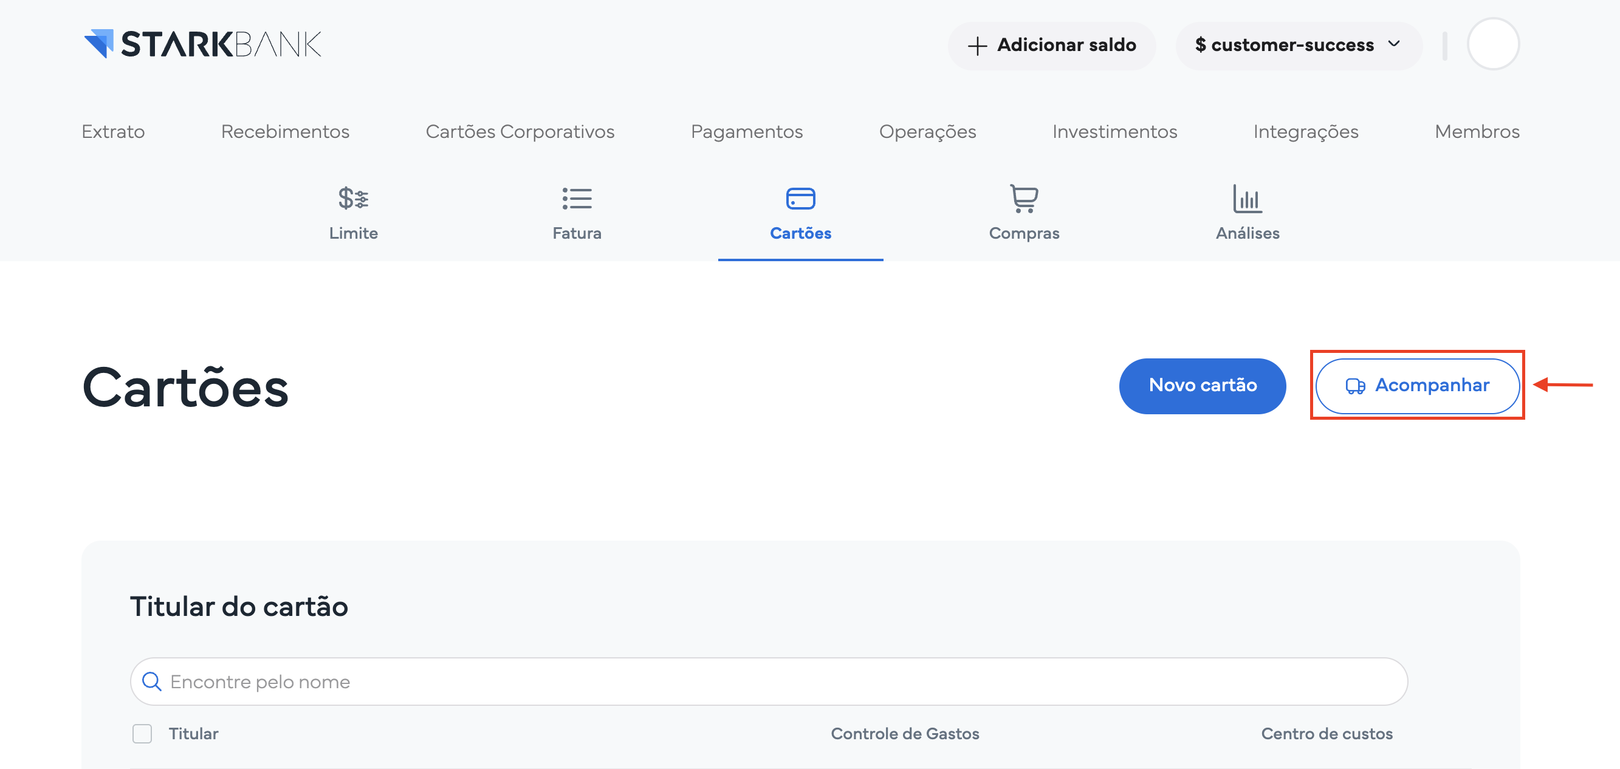Click the Compras shopping cart icon
Image resolution: width=1620 pixels, height=769 pixels.
click(1024, 198)
